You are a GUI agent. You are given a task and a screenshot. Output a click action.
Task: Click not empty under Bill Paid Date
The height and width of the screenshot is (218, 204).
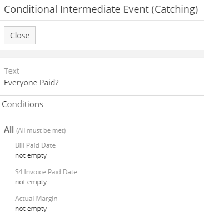[31, 156]
